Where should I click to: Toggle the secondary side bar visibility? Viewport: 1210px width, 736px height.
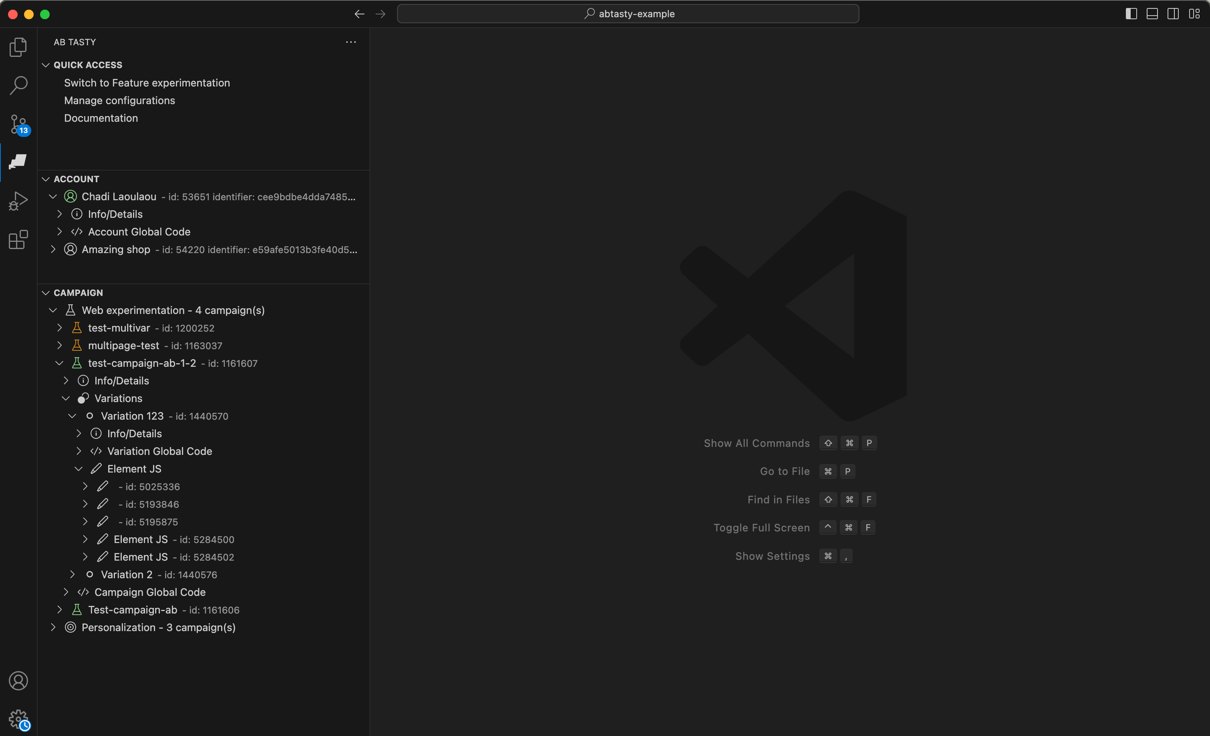coord(1173,14)
